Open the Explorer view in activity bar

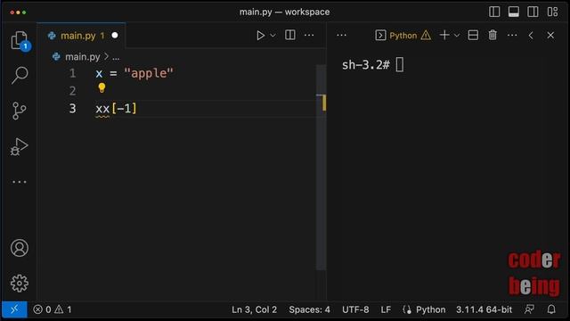tap(20, 40)
